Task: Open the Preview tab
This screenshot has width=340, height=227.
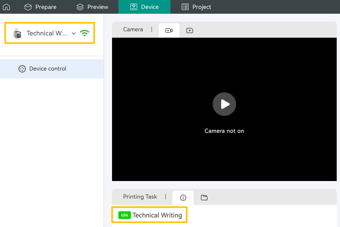Action: pyautogui.click(x=93, y=7)
